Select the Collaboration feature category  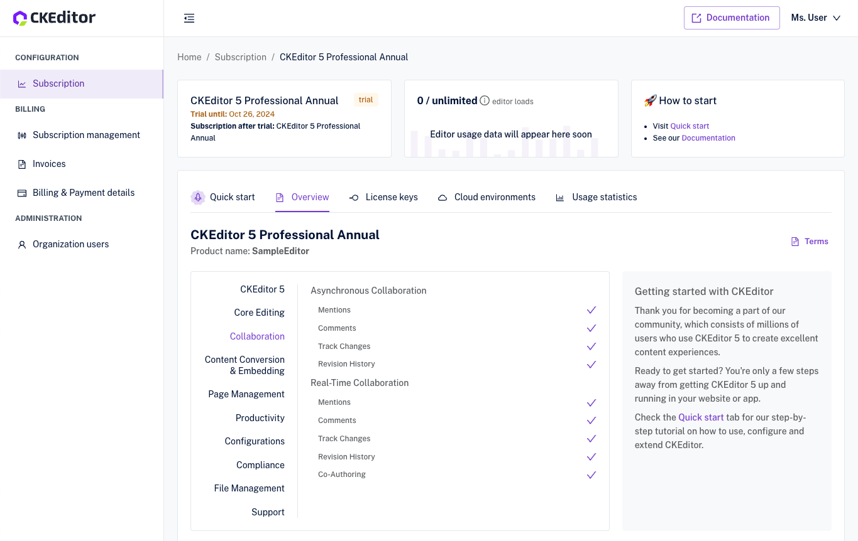point(257,336)
